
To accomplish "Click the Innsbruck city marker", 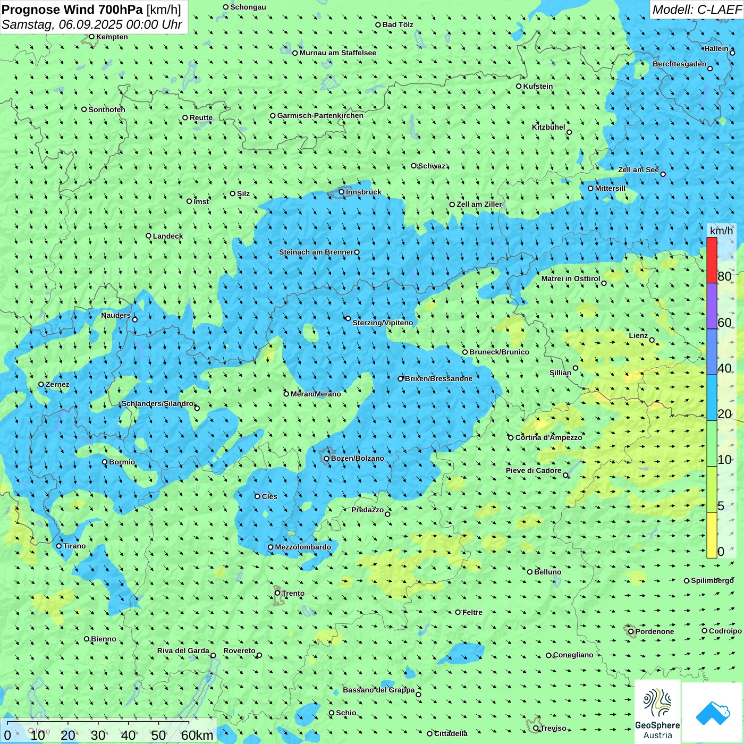I will point(342,192).
